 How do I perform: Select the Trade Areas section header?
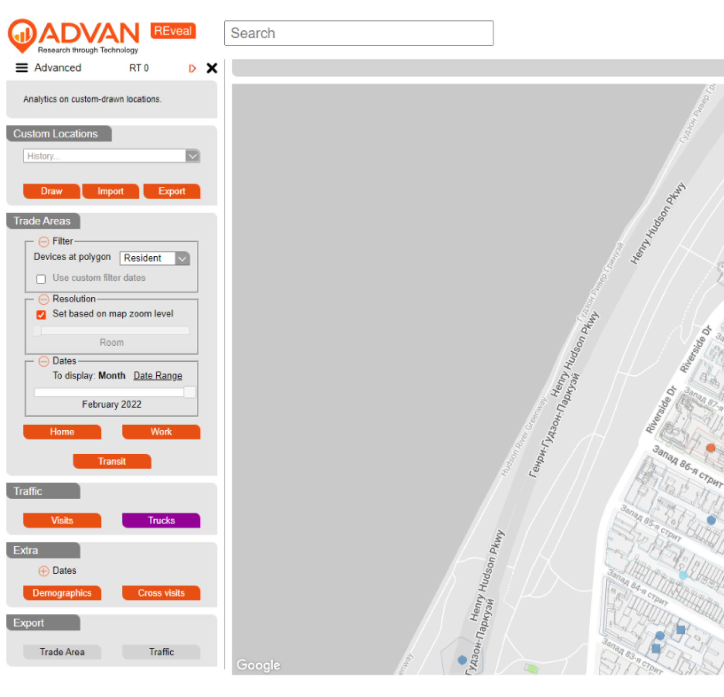(x=43, y=221)
